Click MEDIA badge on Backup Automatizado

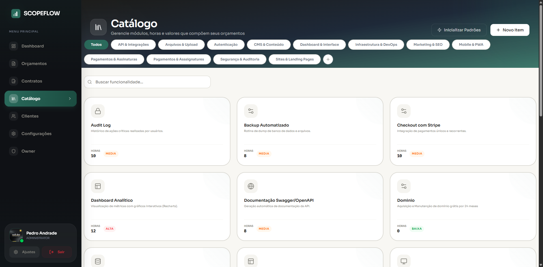264,154
